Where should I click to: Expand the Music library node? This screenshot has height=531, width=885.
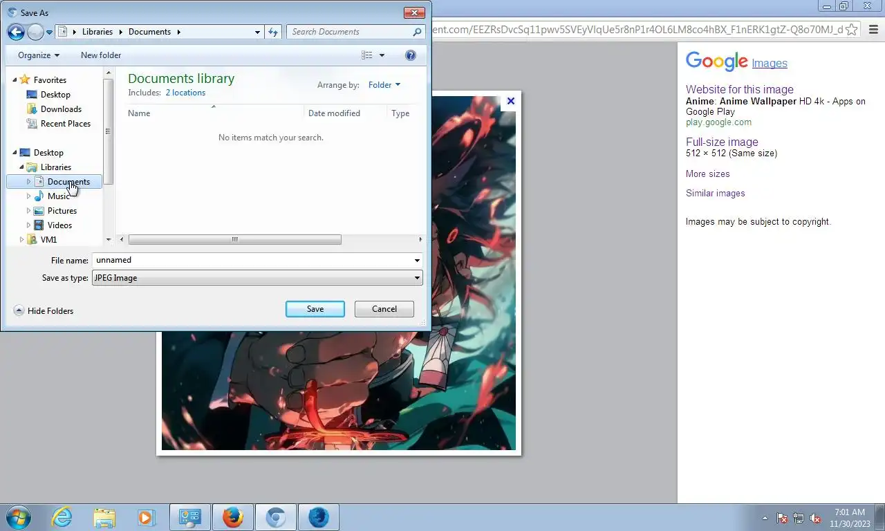point(28,196)
